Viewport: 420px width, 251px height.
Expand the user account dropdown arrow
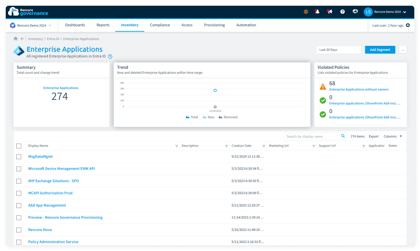(x=404, y=12)
